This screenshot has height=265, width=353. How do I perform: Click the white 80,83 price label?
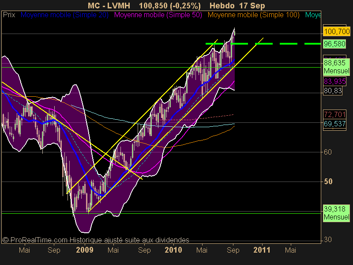[333, 91]
